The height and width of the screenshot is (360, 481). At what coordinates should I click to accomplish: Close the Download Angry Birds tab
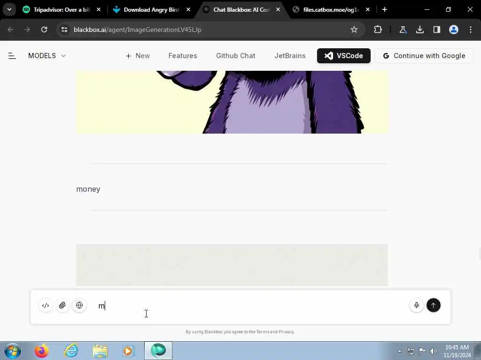[188, 10]
